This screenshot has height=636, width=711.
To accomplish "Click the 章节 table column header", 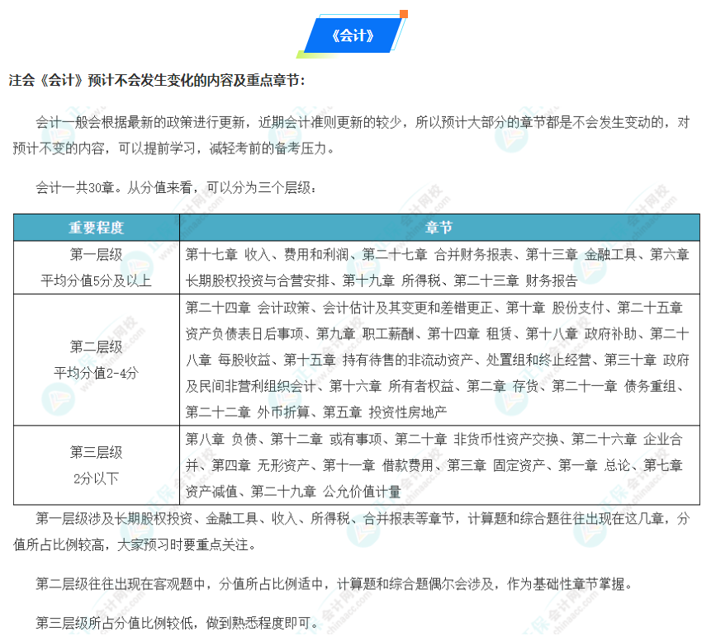I will [438, 228].
